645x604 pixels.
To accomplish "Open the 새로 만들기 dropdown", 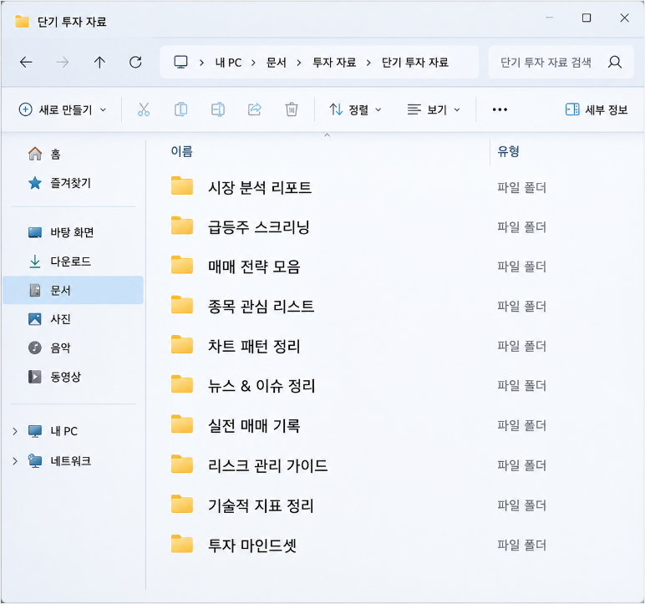I will (63, 109).
